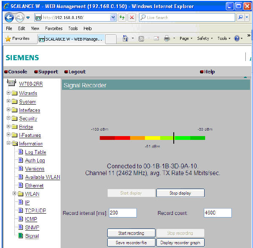Open the Tools command bar menu
This screenshot has height=248, width=253.
coord(224,39)
